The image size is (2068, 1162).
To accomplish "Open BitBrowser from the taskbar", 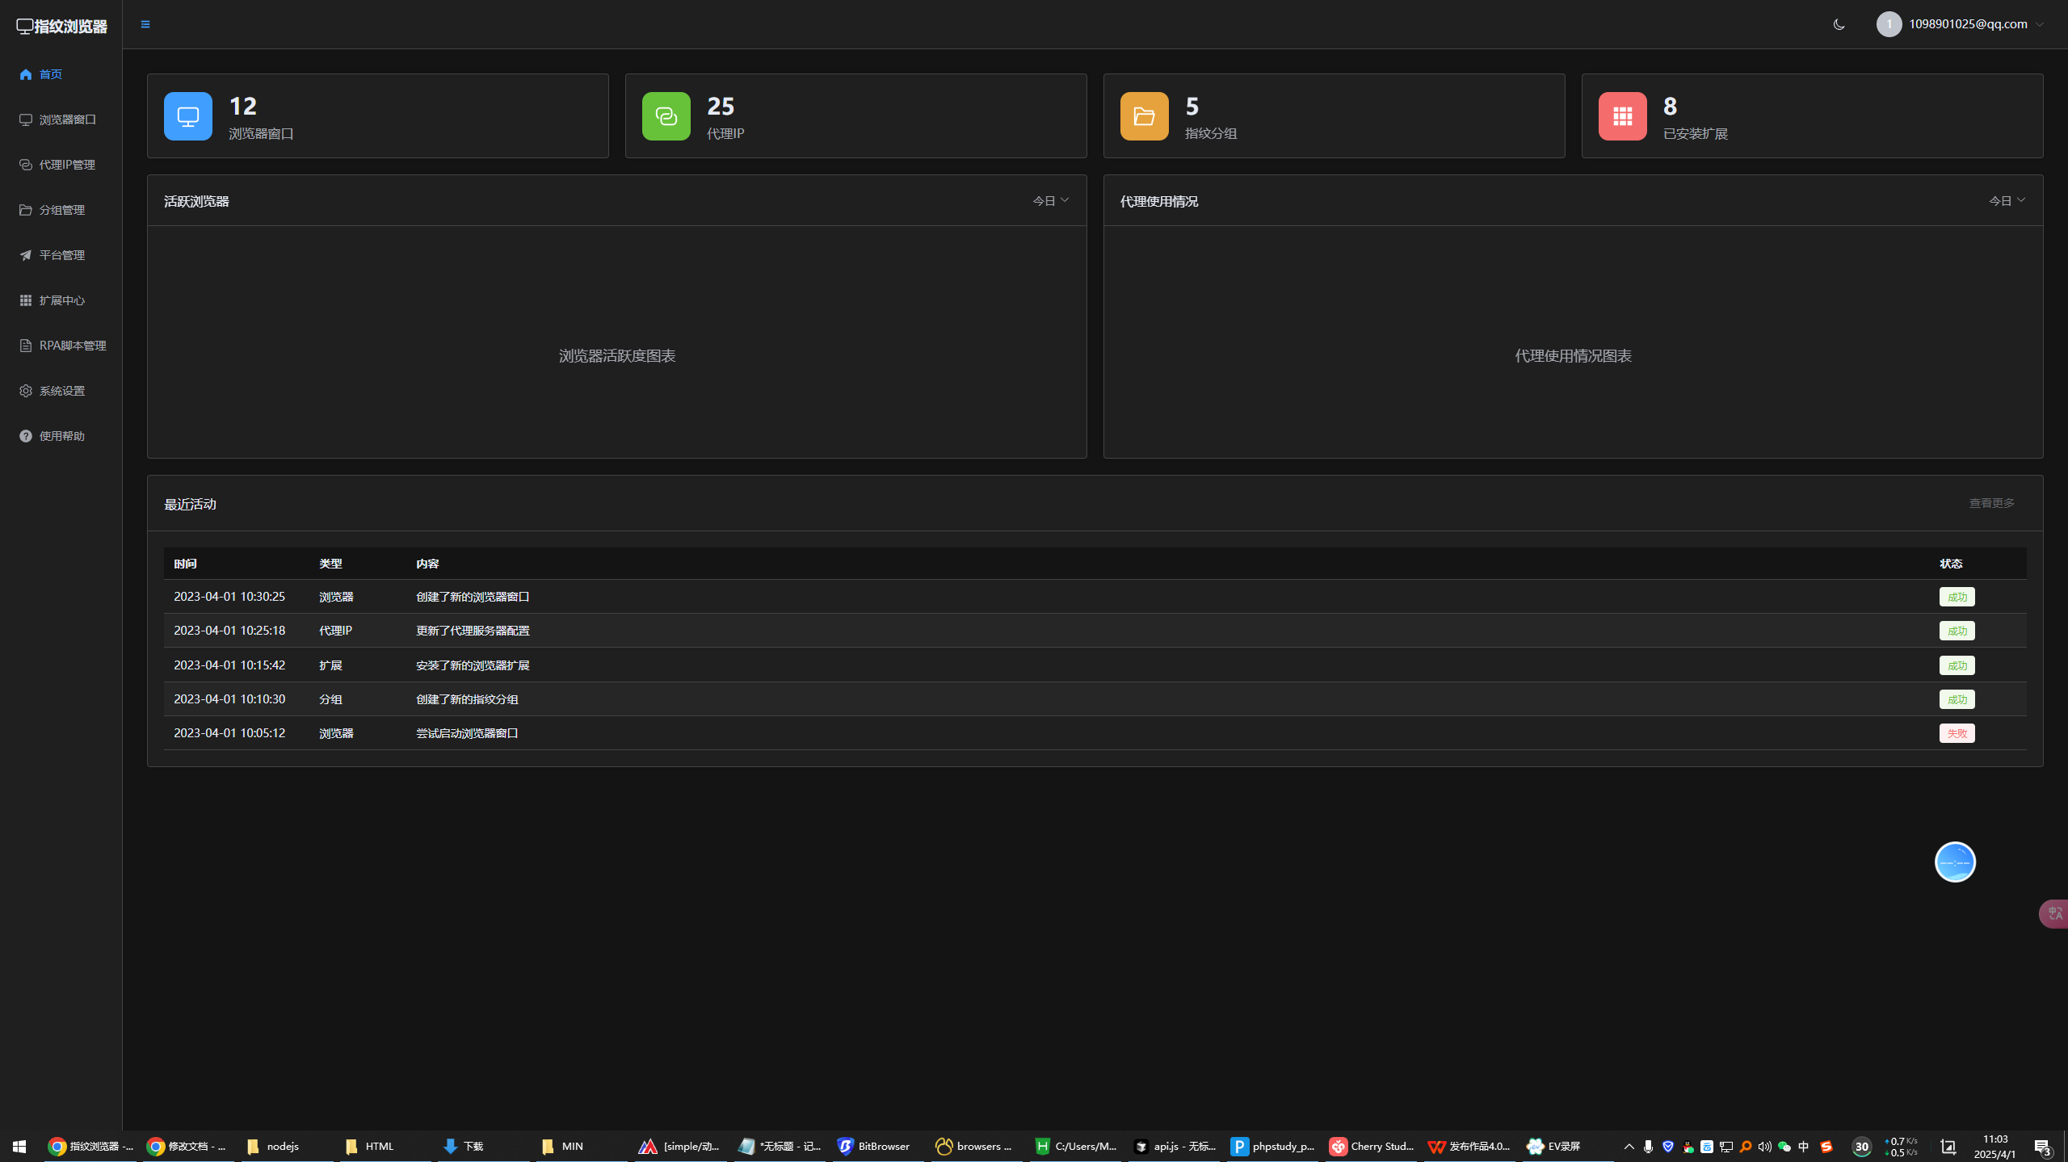I will (875, 1146).
